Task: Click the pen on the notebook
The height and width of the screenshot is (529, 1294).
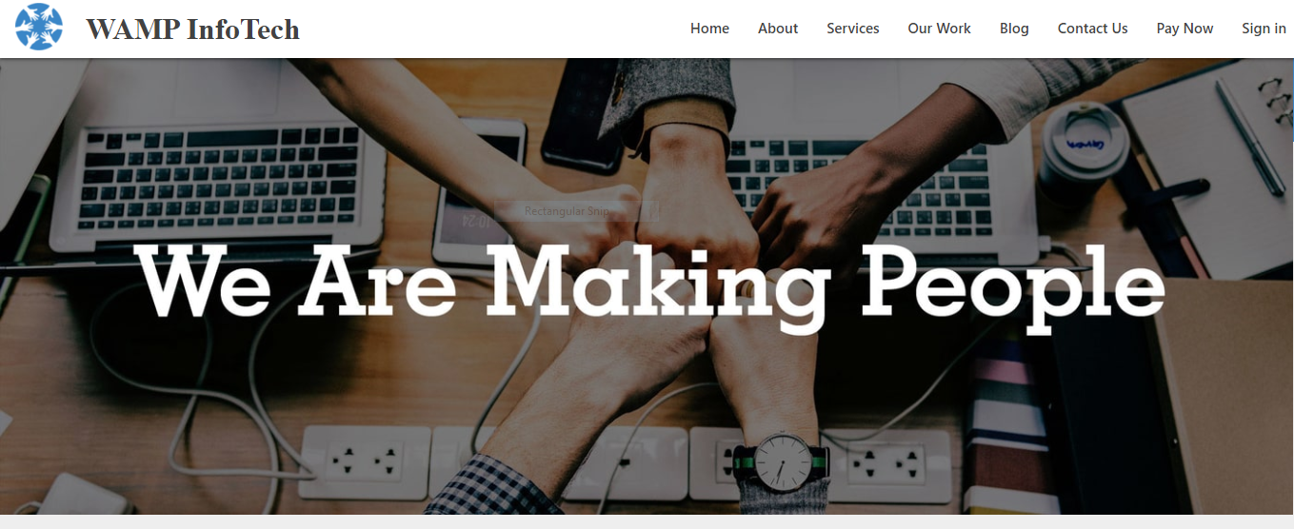Action: pos(1249,137)
